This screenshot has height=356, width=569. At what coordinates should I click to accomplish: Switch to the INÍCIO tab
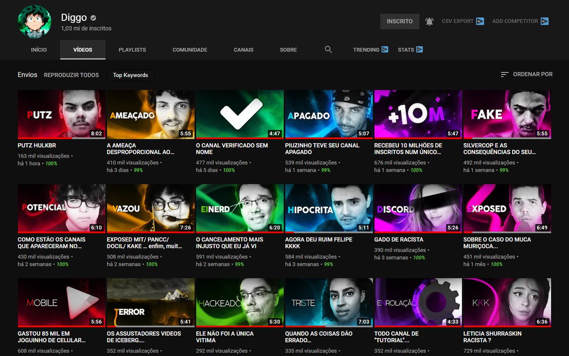(39, 50)
